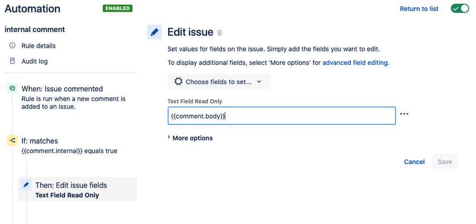
Task: Click the pencil icon on Then: Edit issue fields
Action: (26, 185)
